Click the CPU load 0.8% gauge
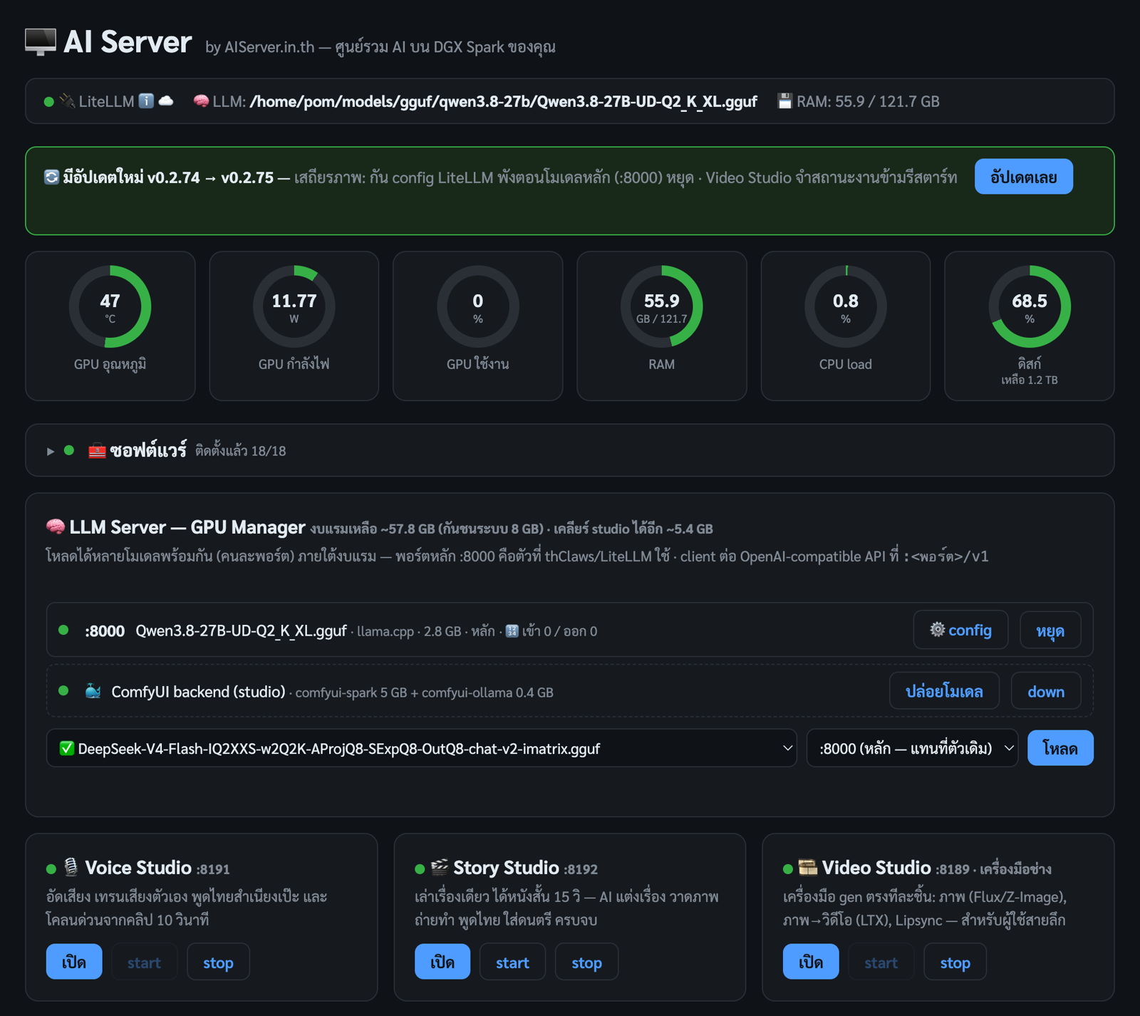The image size is (1140, 1016). click(846, 307)
